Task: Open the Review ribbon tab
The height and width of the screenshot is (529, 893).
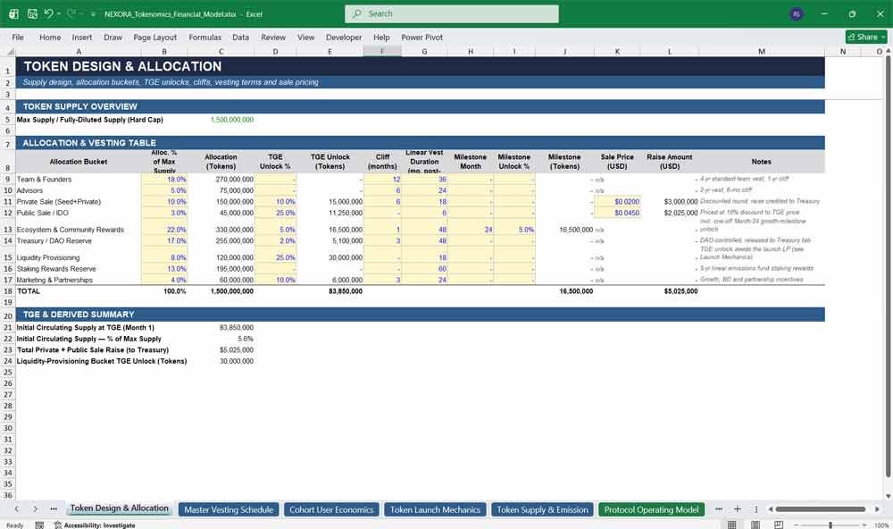Action: 273,37
